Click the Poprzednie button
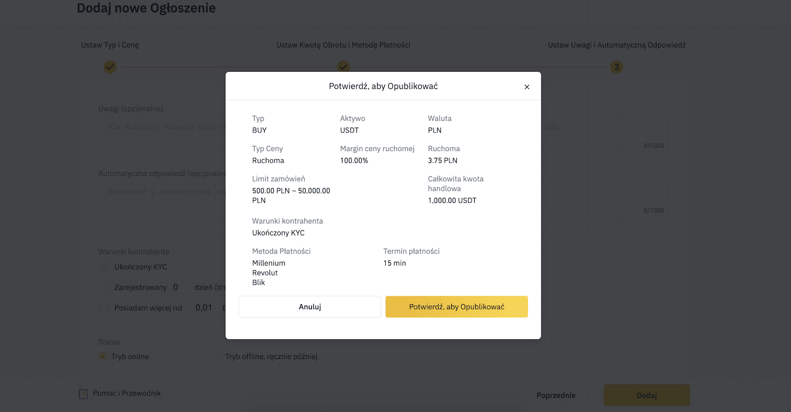The width and height of the screenshot is (791, 412). pyautogui.click(x=556, y=395)
